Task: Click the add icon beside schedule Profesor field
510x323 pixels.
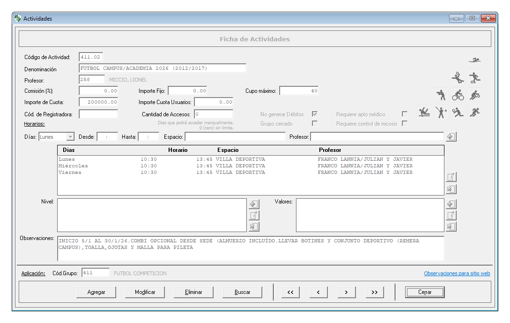Action: point(451,136)
